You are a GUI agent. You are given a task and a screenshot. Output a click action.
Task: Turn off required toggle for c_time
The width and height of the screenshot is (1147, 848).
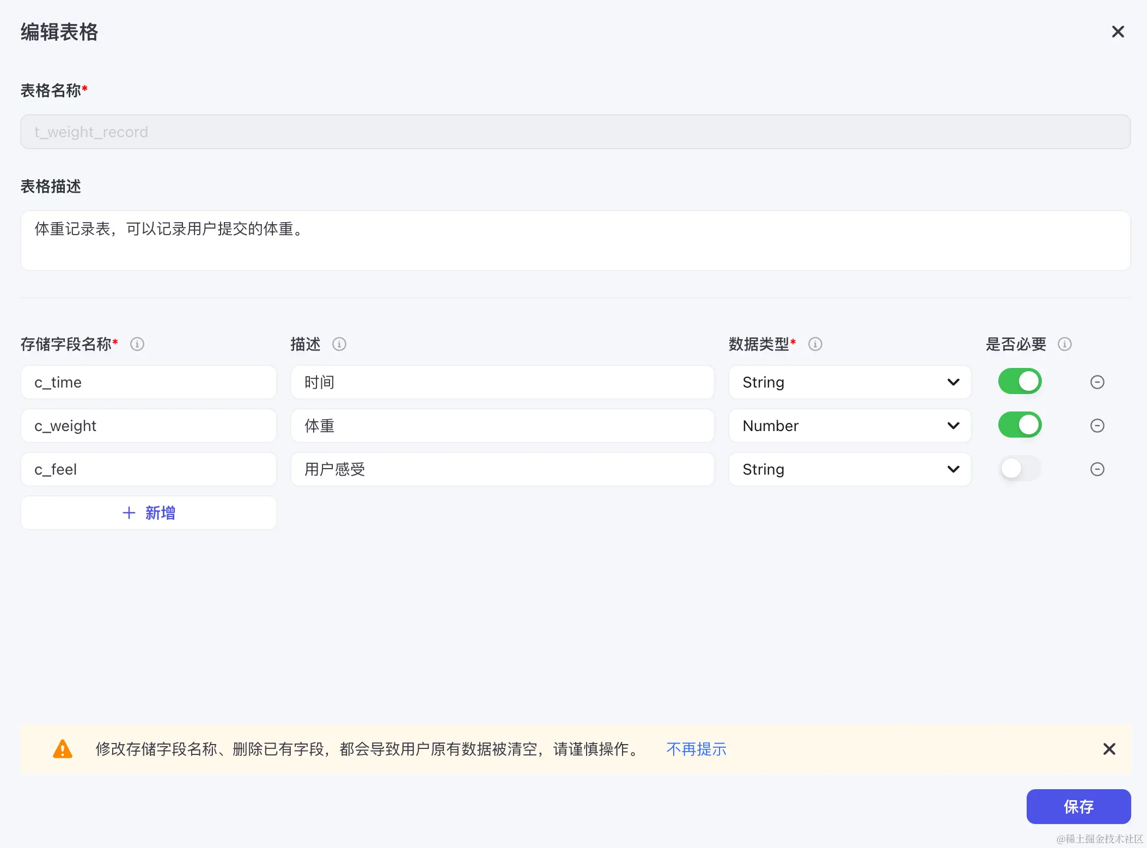click(1020, 382)
